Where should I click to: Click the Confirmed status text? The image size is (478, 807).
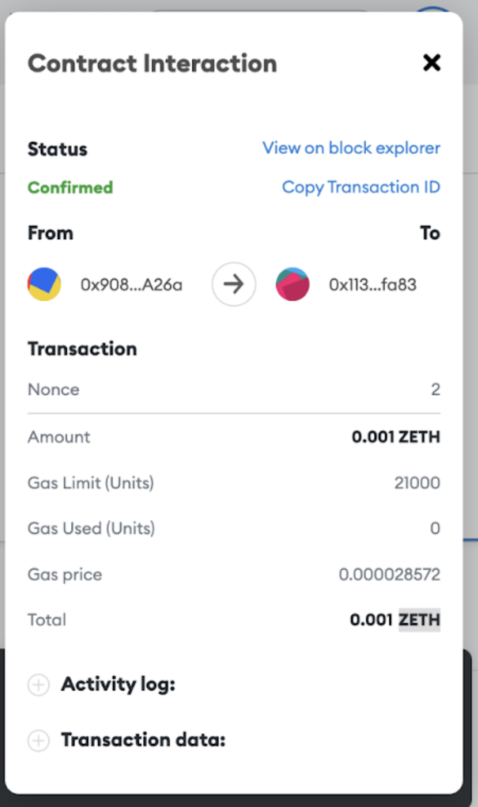coord(70,187)
